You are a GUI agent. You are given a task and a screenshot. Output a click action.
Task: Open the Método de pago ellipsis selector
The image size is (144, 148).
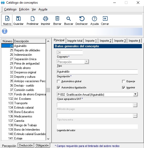point(135,105)
